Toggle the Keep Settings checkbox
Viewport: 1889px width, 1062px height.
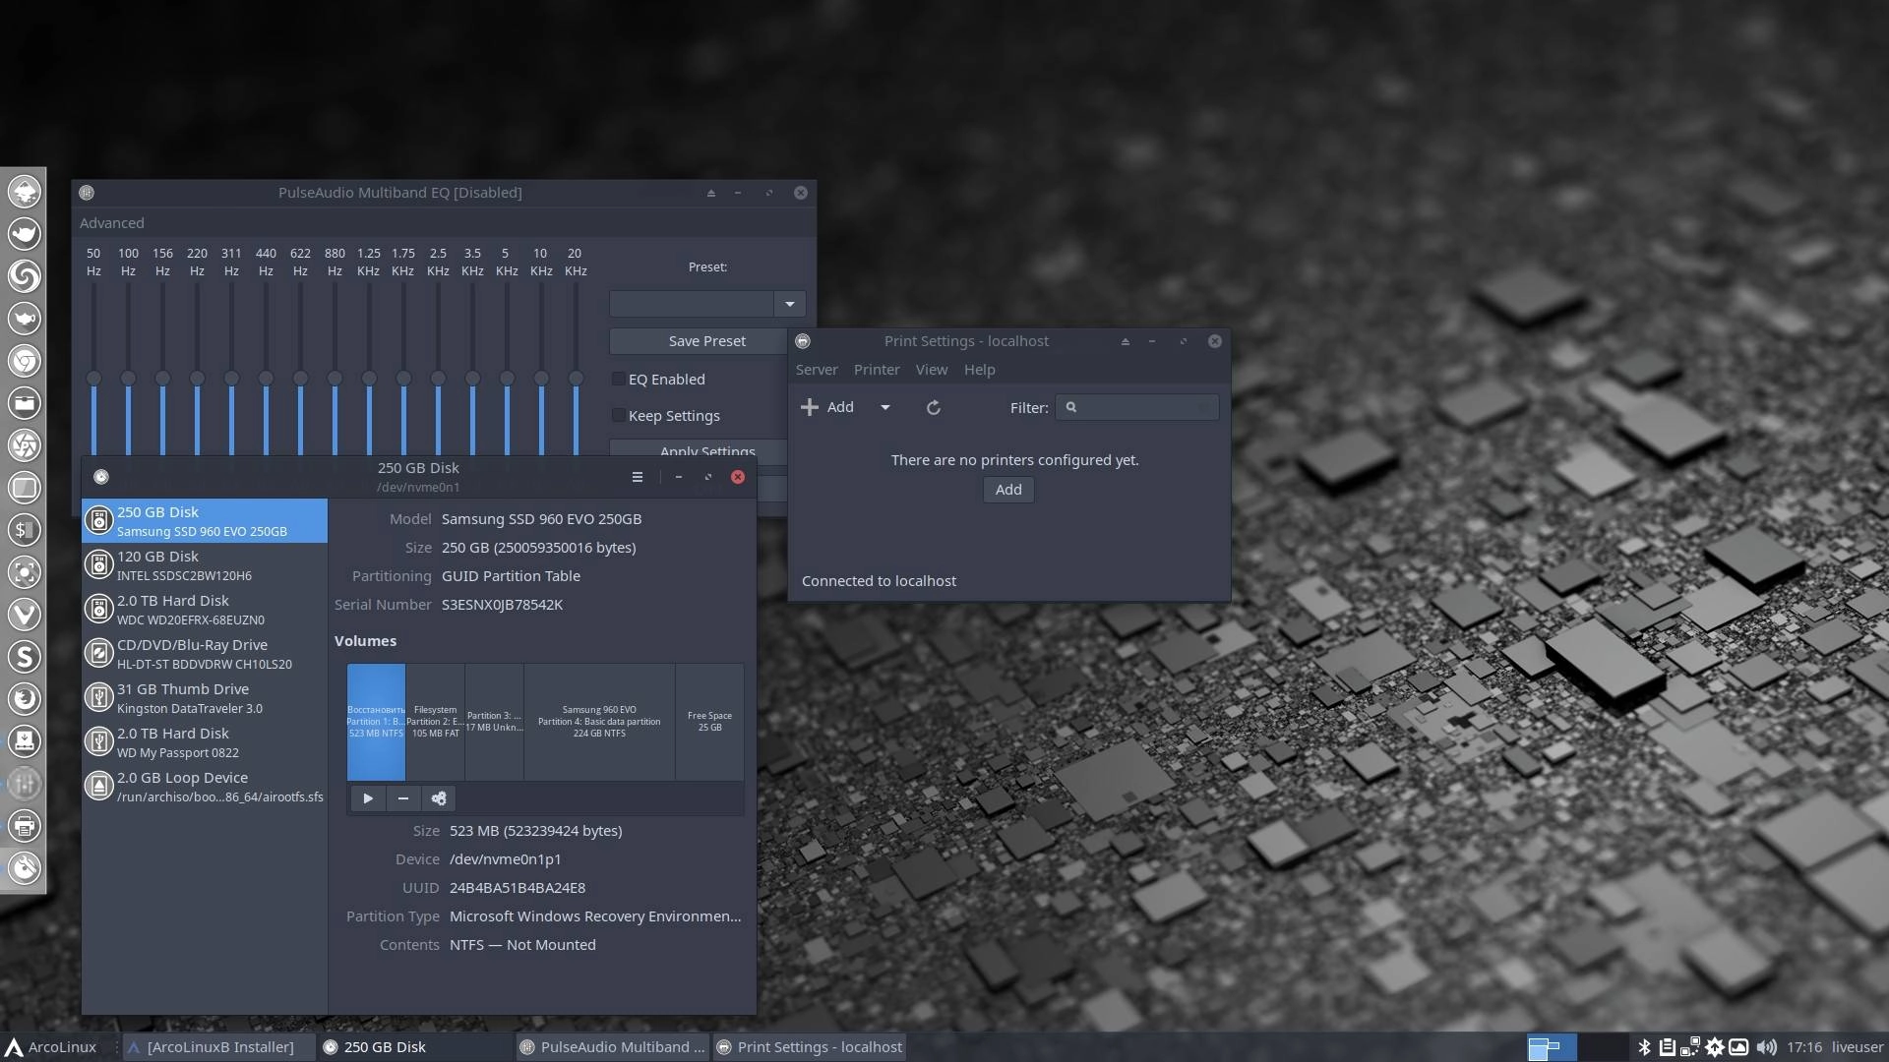point(618,415)
